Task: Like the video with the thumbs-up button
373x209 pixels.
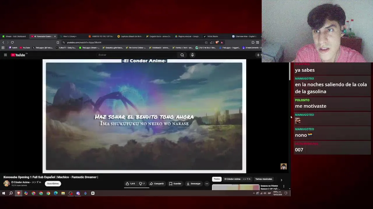Action: coord(130,184)
